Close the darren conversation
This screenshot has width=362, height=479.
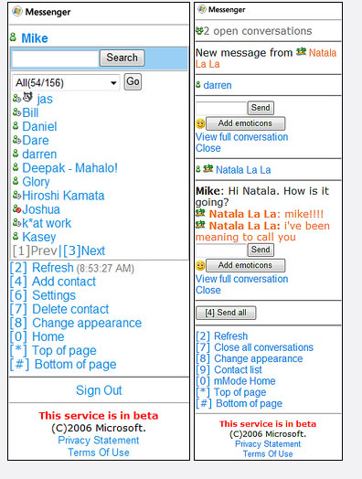coord(208,148)
